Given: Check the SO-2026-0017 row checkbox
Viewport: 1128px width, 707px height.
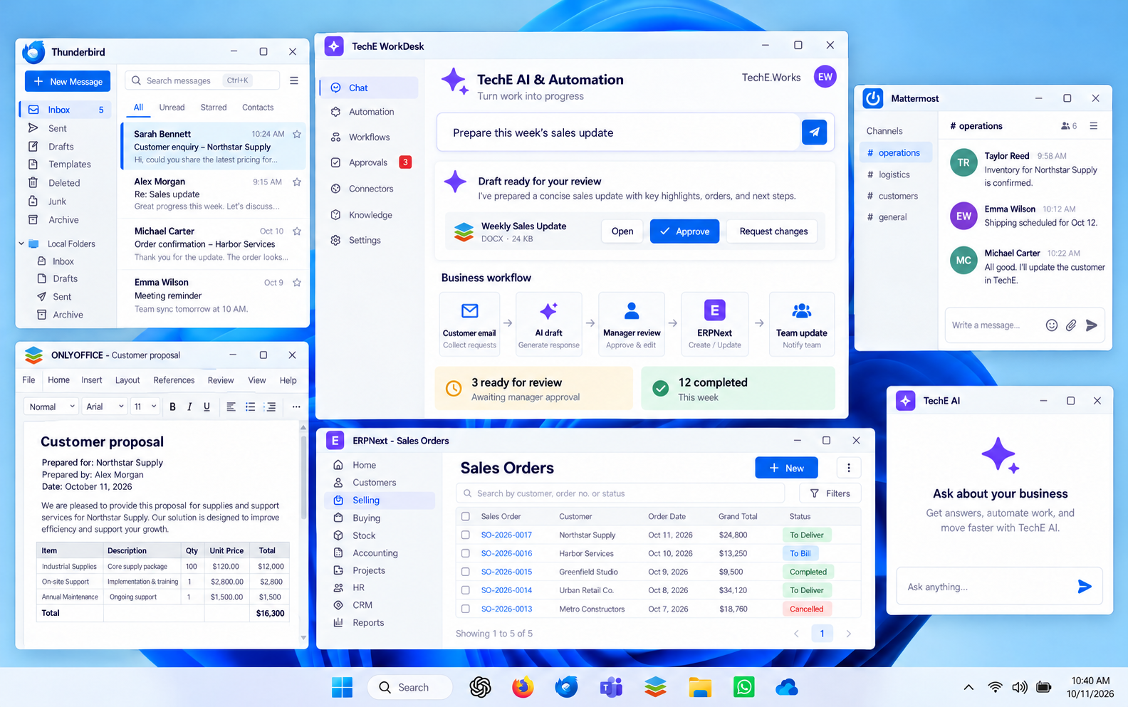Looking at the screenshot, I should click(x=466, y=535).
